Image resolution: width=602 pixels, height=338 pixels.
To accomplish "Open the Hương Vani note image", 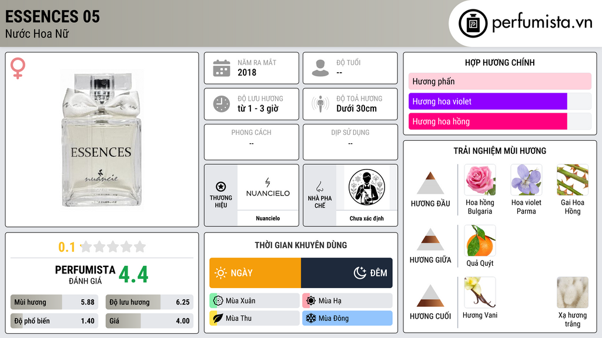I will pos(480,292).
